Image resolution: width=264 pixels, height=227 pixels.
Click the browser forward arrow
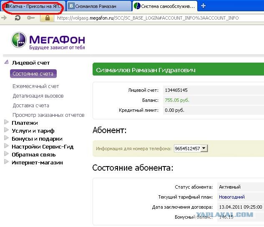[x=4, y=18]
